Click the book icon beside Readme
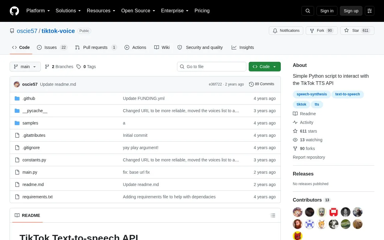Viewport: 384px width, 240px height. (295, 114)
